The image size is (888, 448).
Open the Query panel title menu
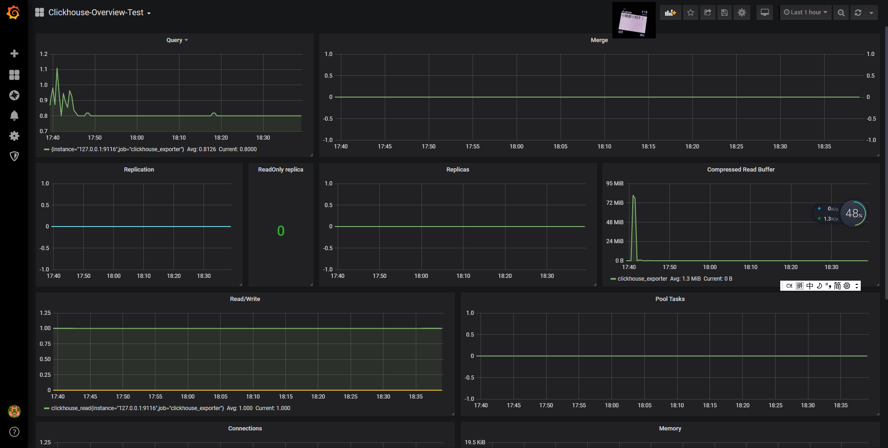(x=177, y=40)
